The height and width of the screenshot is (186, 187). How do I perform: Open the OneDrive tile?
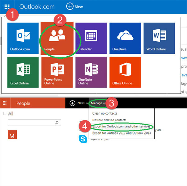[125, 38]
